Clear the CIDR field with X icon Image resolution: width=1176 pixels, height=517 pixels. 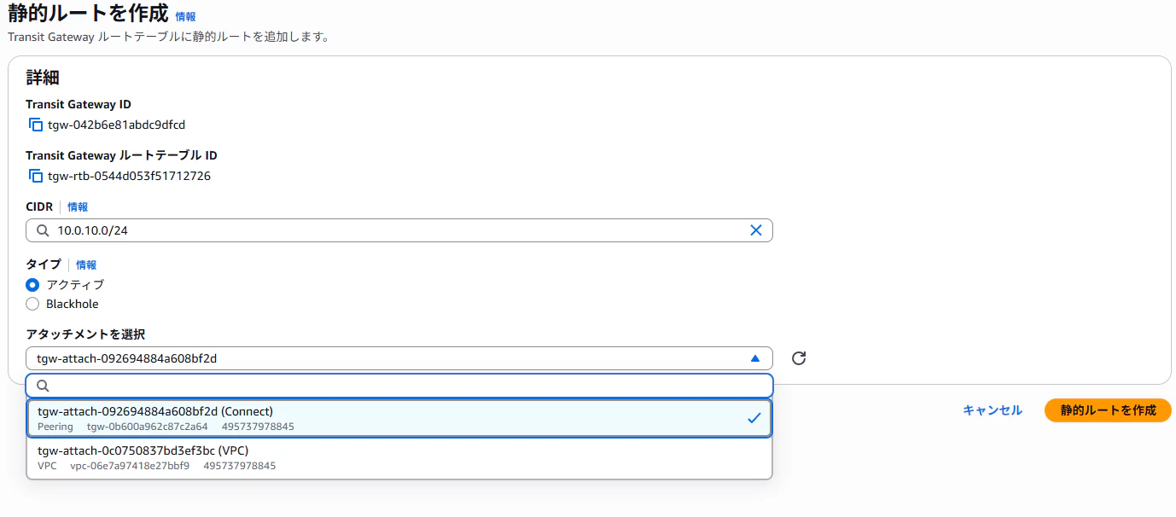click(x=755, y=230)
